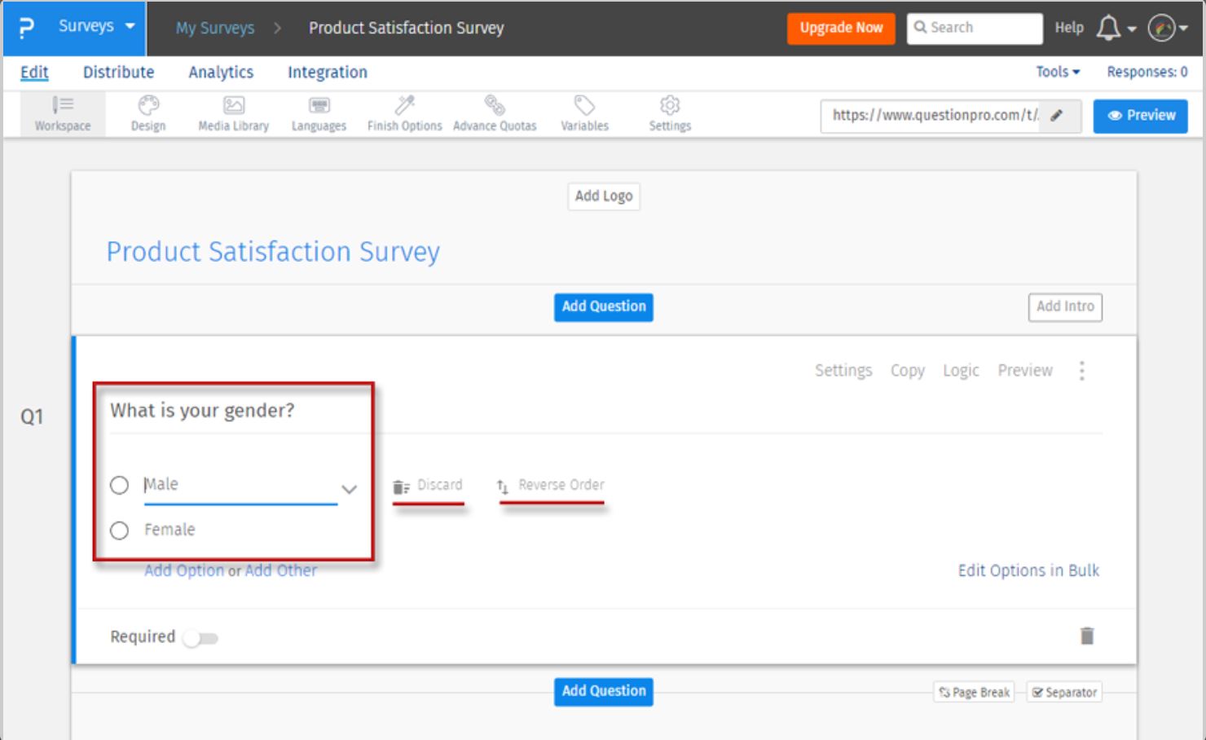Enable the Required toggle for Q1
The image size is (1206, 740).
click(x=203, y=638)
